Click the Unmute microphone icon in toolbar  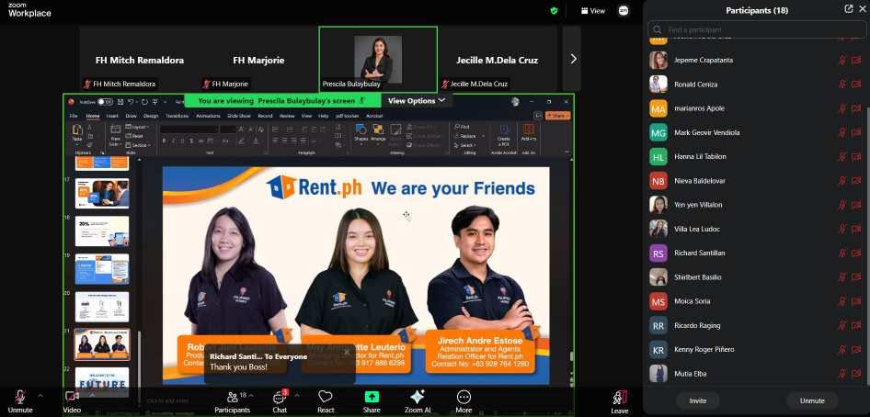pos(20,397)
